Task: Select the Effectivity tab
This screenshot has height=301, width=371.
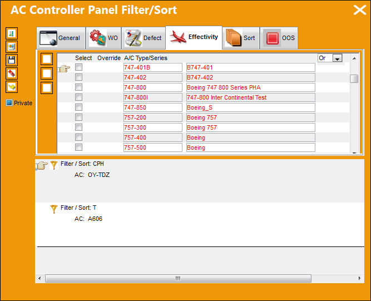Action: click(x=194, y=37)
